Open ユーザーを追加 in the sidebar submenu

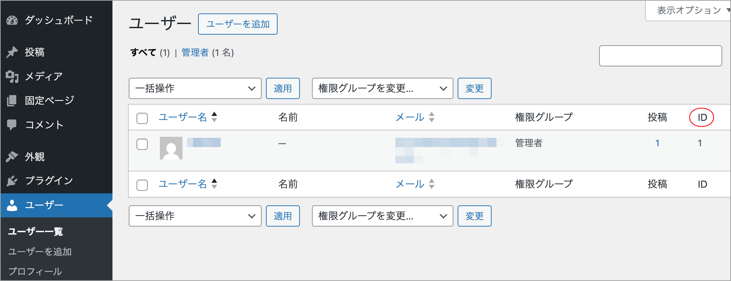point(40,252)
